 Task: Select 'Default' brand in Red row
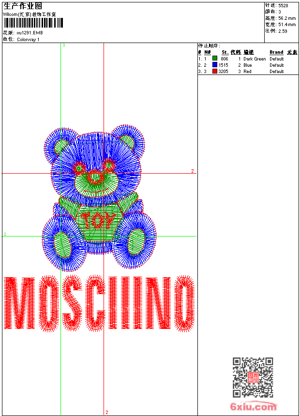click(277, 72)
